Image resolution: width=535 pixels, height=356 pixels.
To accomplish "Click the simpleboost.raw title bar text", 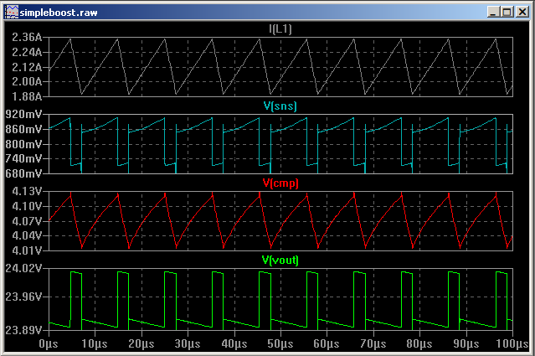I will click(x=58, y=12).
